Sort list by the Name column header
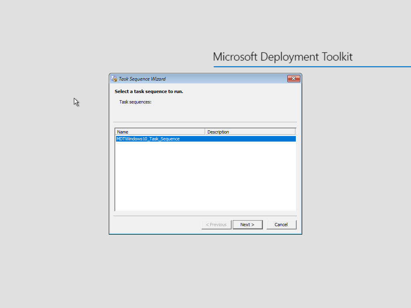The width and height of the screenshot is (411, 308). pyautogui.click(x=160, y=132)
